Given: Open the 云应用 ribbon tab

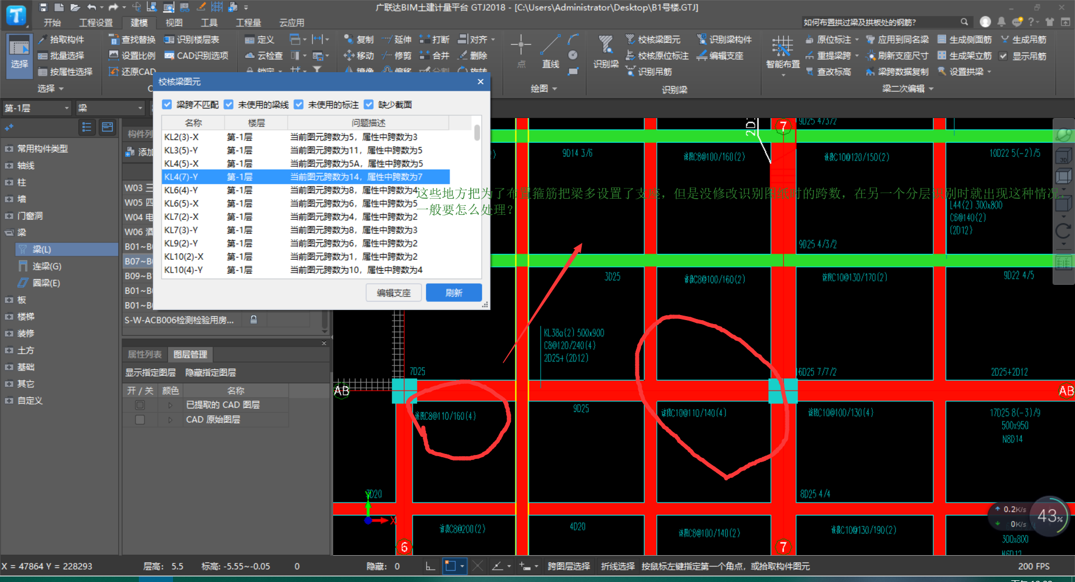Looking at the screenshot, I should coord(292,22).
